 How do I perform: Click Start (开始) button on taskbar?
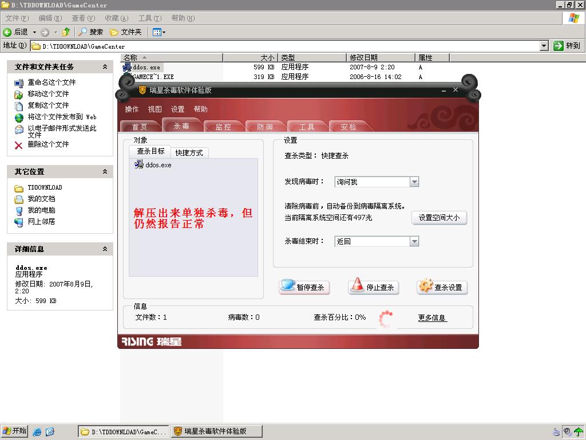[x=14, y=431]
